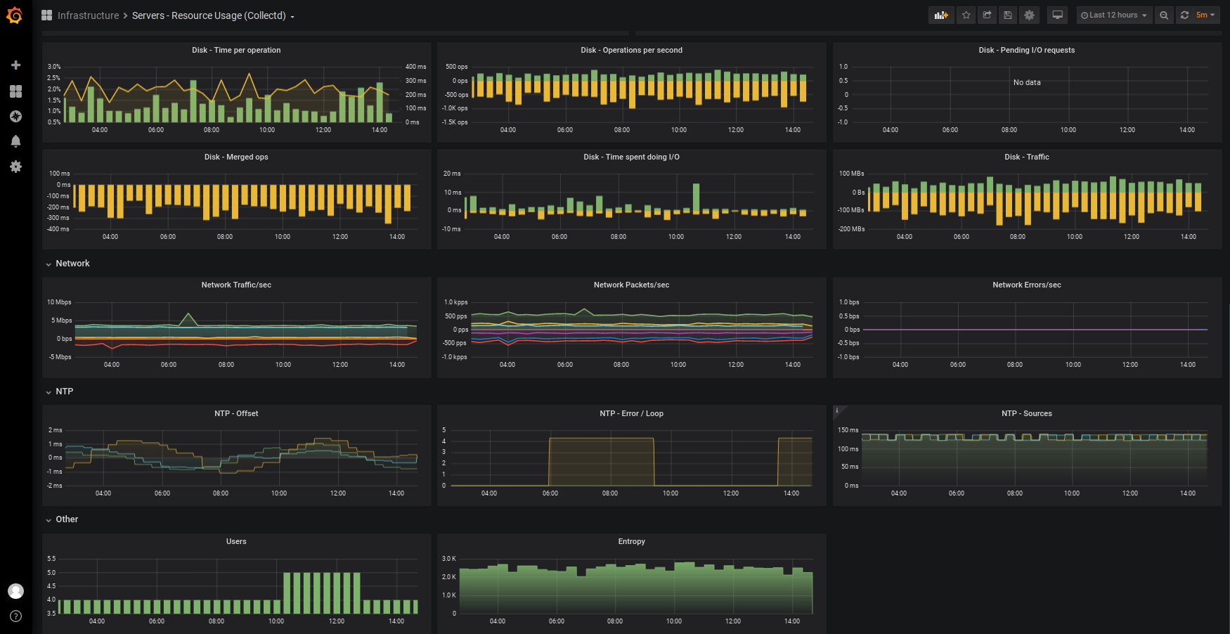Open the Dashboards grid icon in sidebar

[x=15, y=91]
